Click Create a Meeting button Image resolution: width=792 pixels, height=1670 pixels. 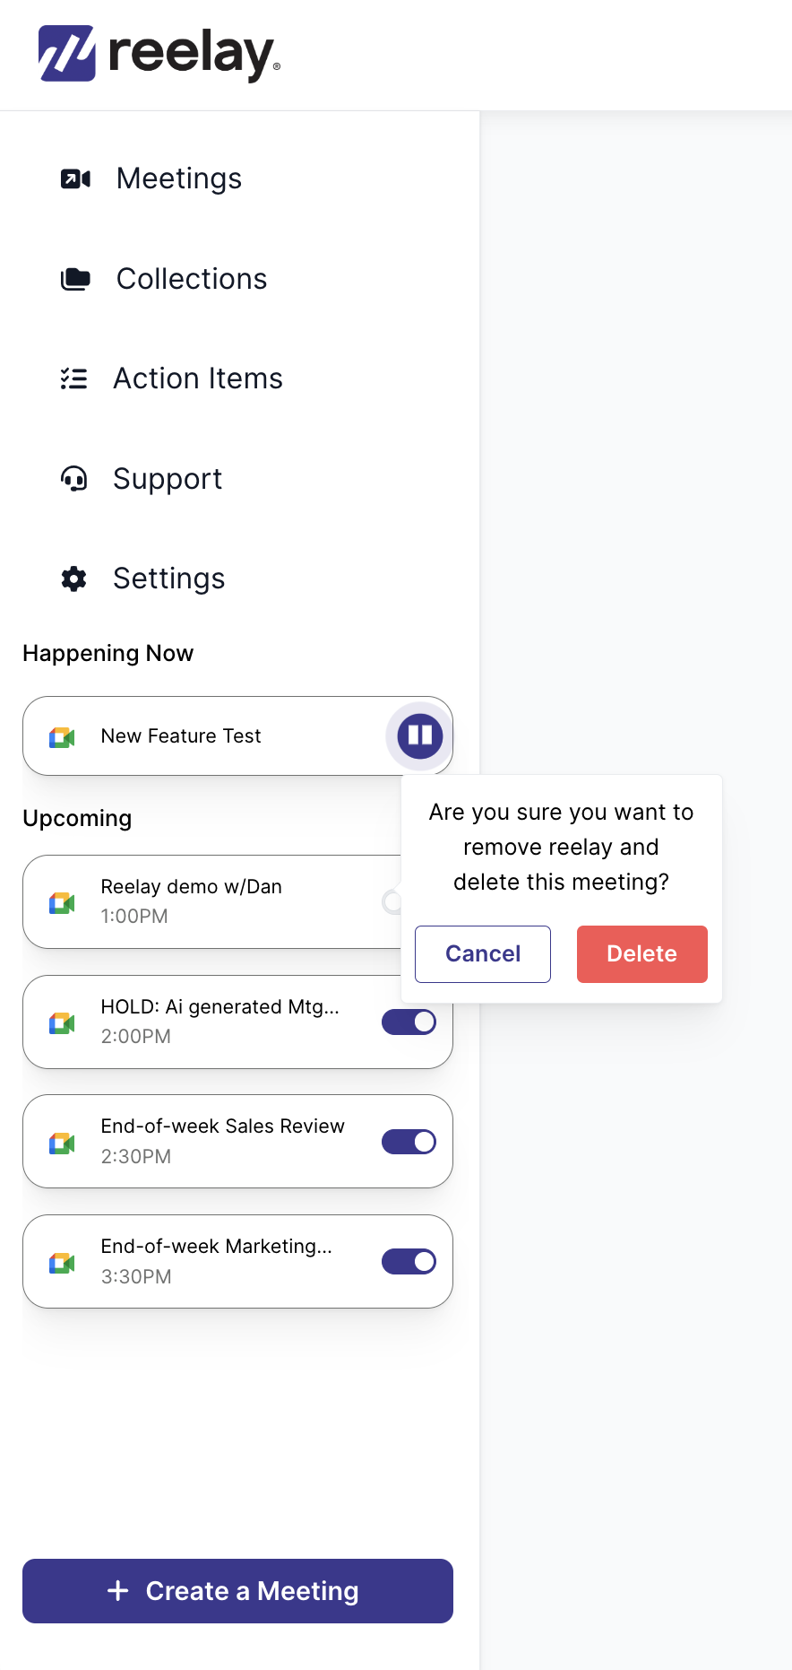click(237, 1591)
